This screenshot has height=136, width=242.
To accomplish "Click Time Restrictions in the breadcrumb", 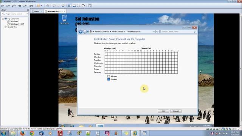I will (133, 32).
